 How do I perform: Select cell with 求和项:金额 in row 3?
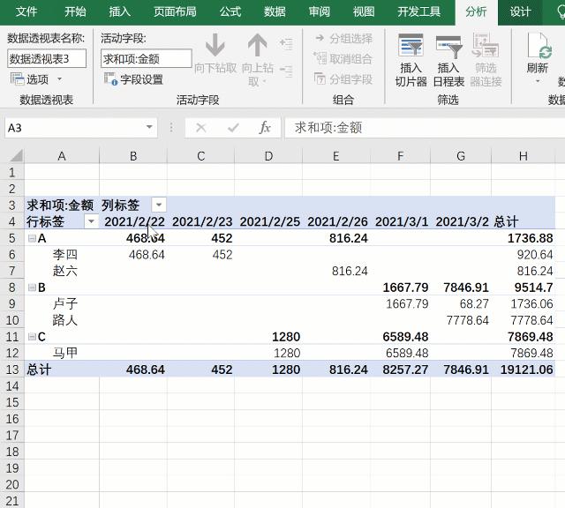62,205
